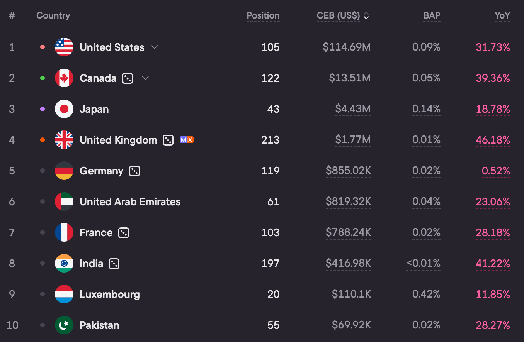The width and height of the screenshot is (524, 342).
Task: Click the Japan flag icon
Action: pyautogui.click(x=64, y=109)
